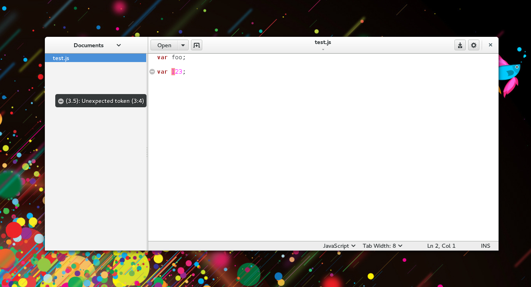531x287 pixels.
Task: Open the Tab Width: 8 dropdown
Action: (x=382, y=245)
